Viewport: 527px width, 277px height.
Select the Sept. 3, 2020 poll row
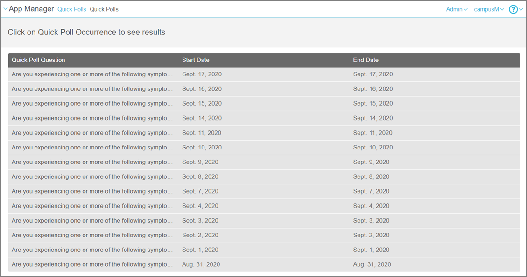tap(92, 221)
